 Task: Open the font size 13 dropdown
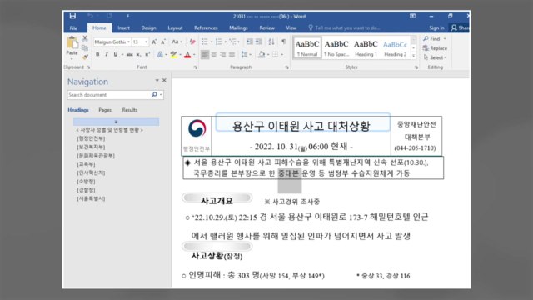click(x=147, y=42)
